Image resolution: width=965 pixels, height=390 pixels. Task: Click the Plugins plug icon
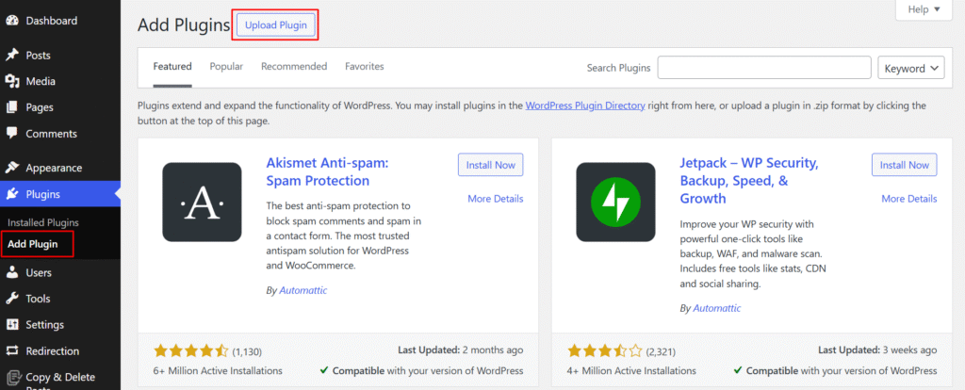click(x=11, y=194)
